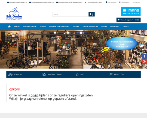Click the search magnifier button
This screenshot has height=118, width=147.
91,14
